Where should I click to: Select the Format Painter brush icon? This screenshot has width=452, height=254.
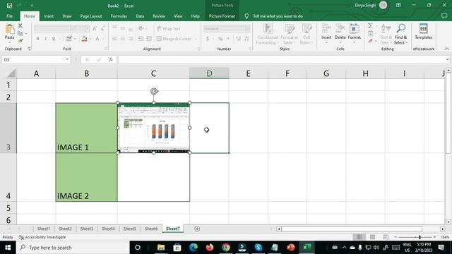(20, 41)
